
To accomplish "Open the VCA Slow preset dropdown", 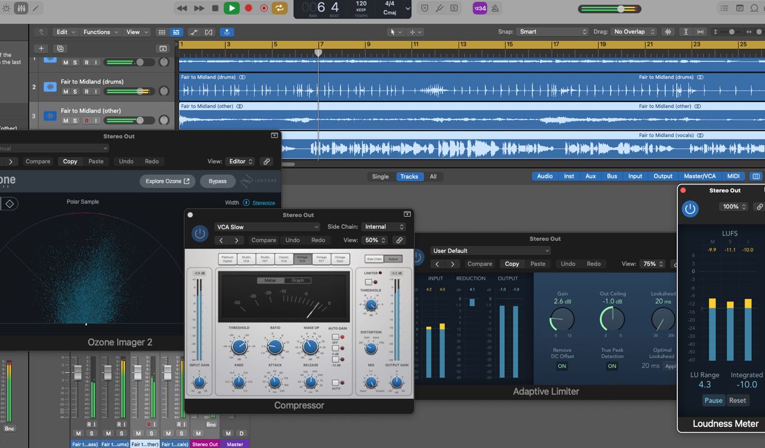I will point(267,227).
